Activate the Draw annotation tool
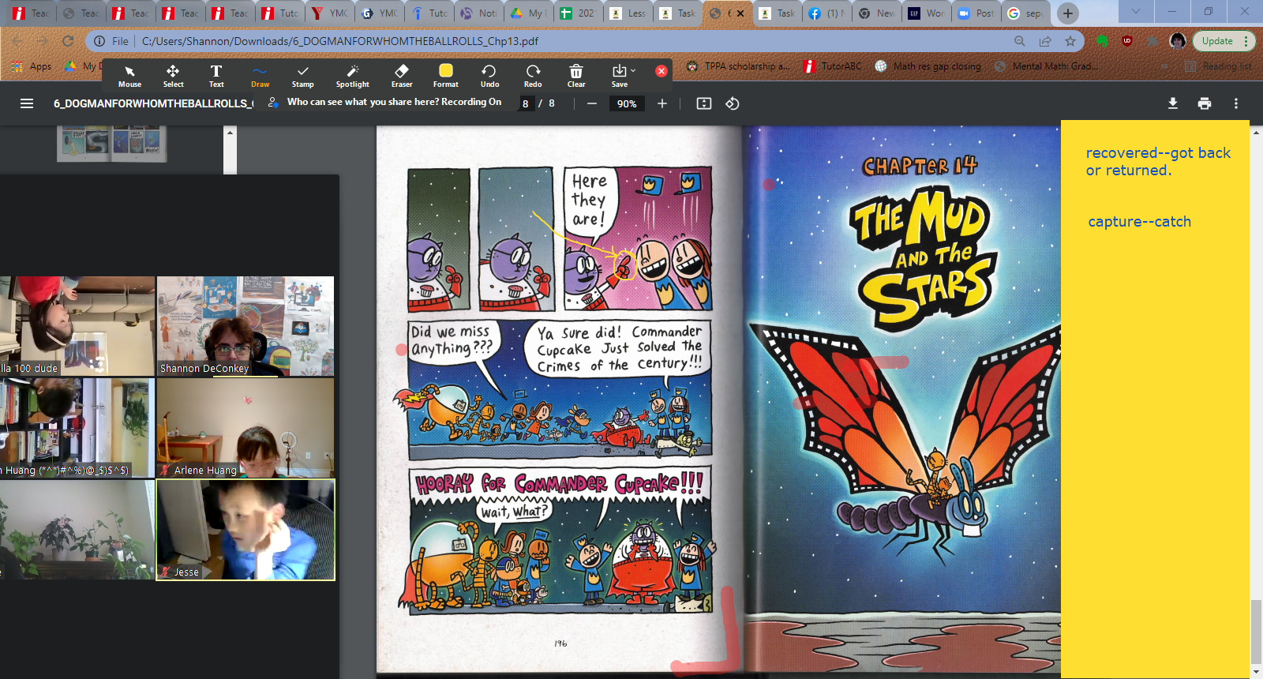The height and width of the screenshot is (679, 1263). (x=260, y=76)
